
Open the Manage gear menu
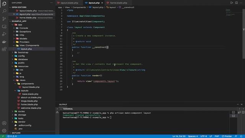(4, 130)
